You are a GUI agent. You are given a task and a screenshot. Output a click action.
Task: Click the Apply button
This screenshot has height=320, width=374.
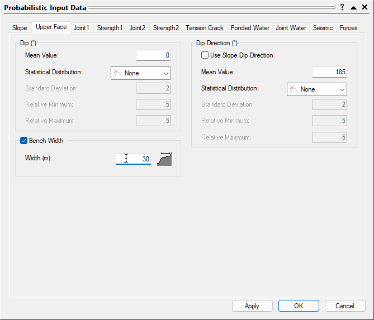[252, 305]
